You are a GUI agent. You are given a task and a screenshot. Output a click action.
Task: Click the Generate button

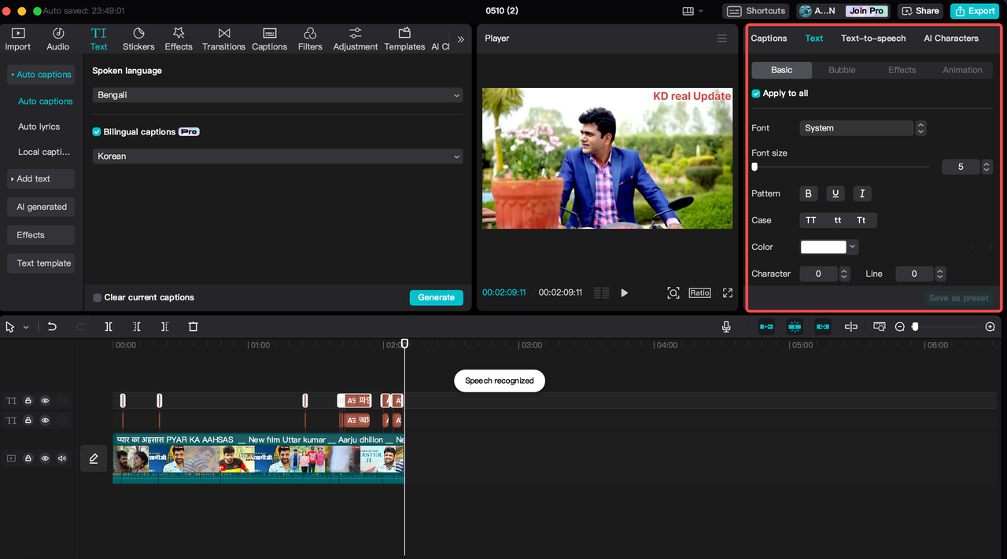point(436,297)
